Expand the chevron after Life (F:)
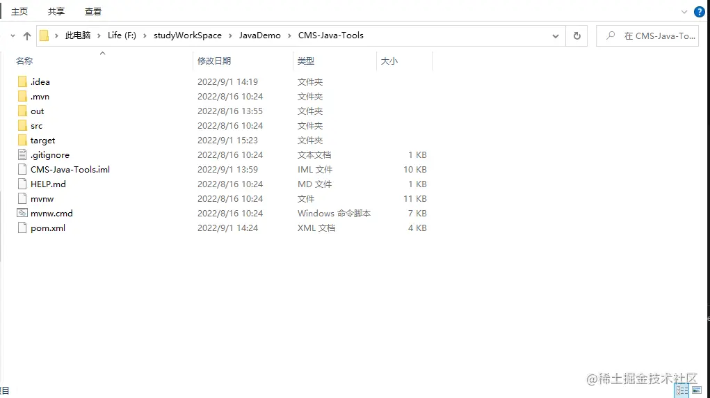 coord(145,35)
